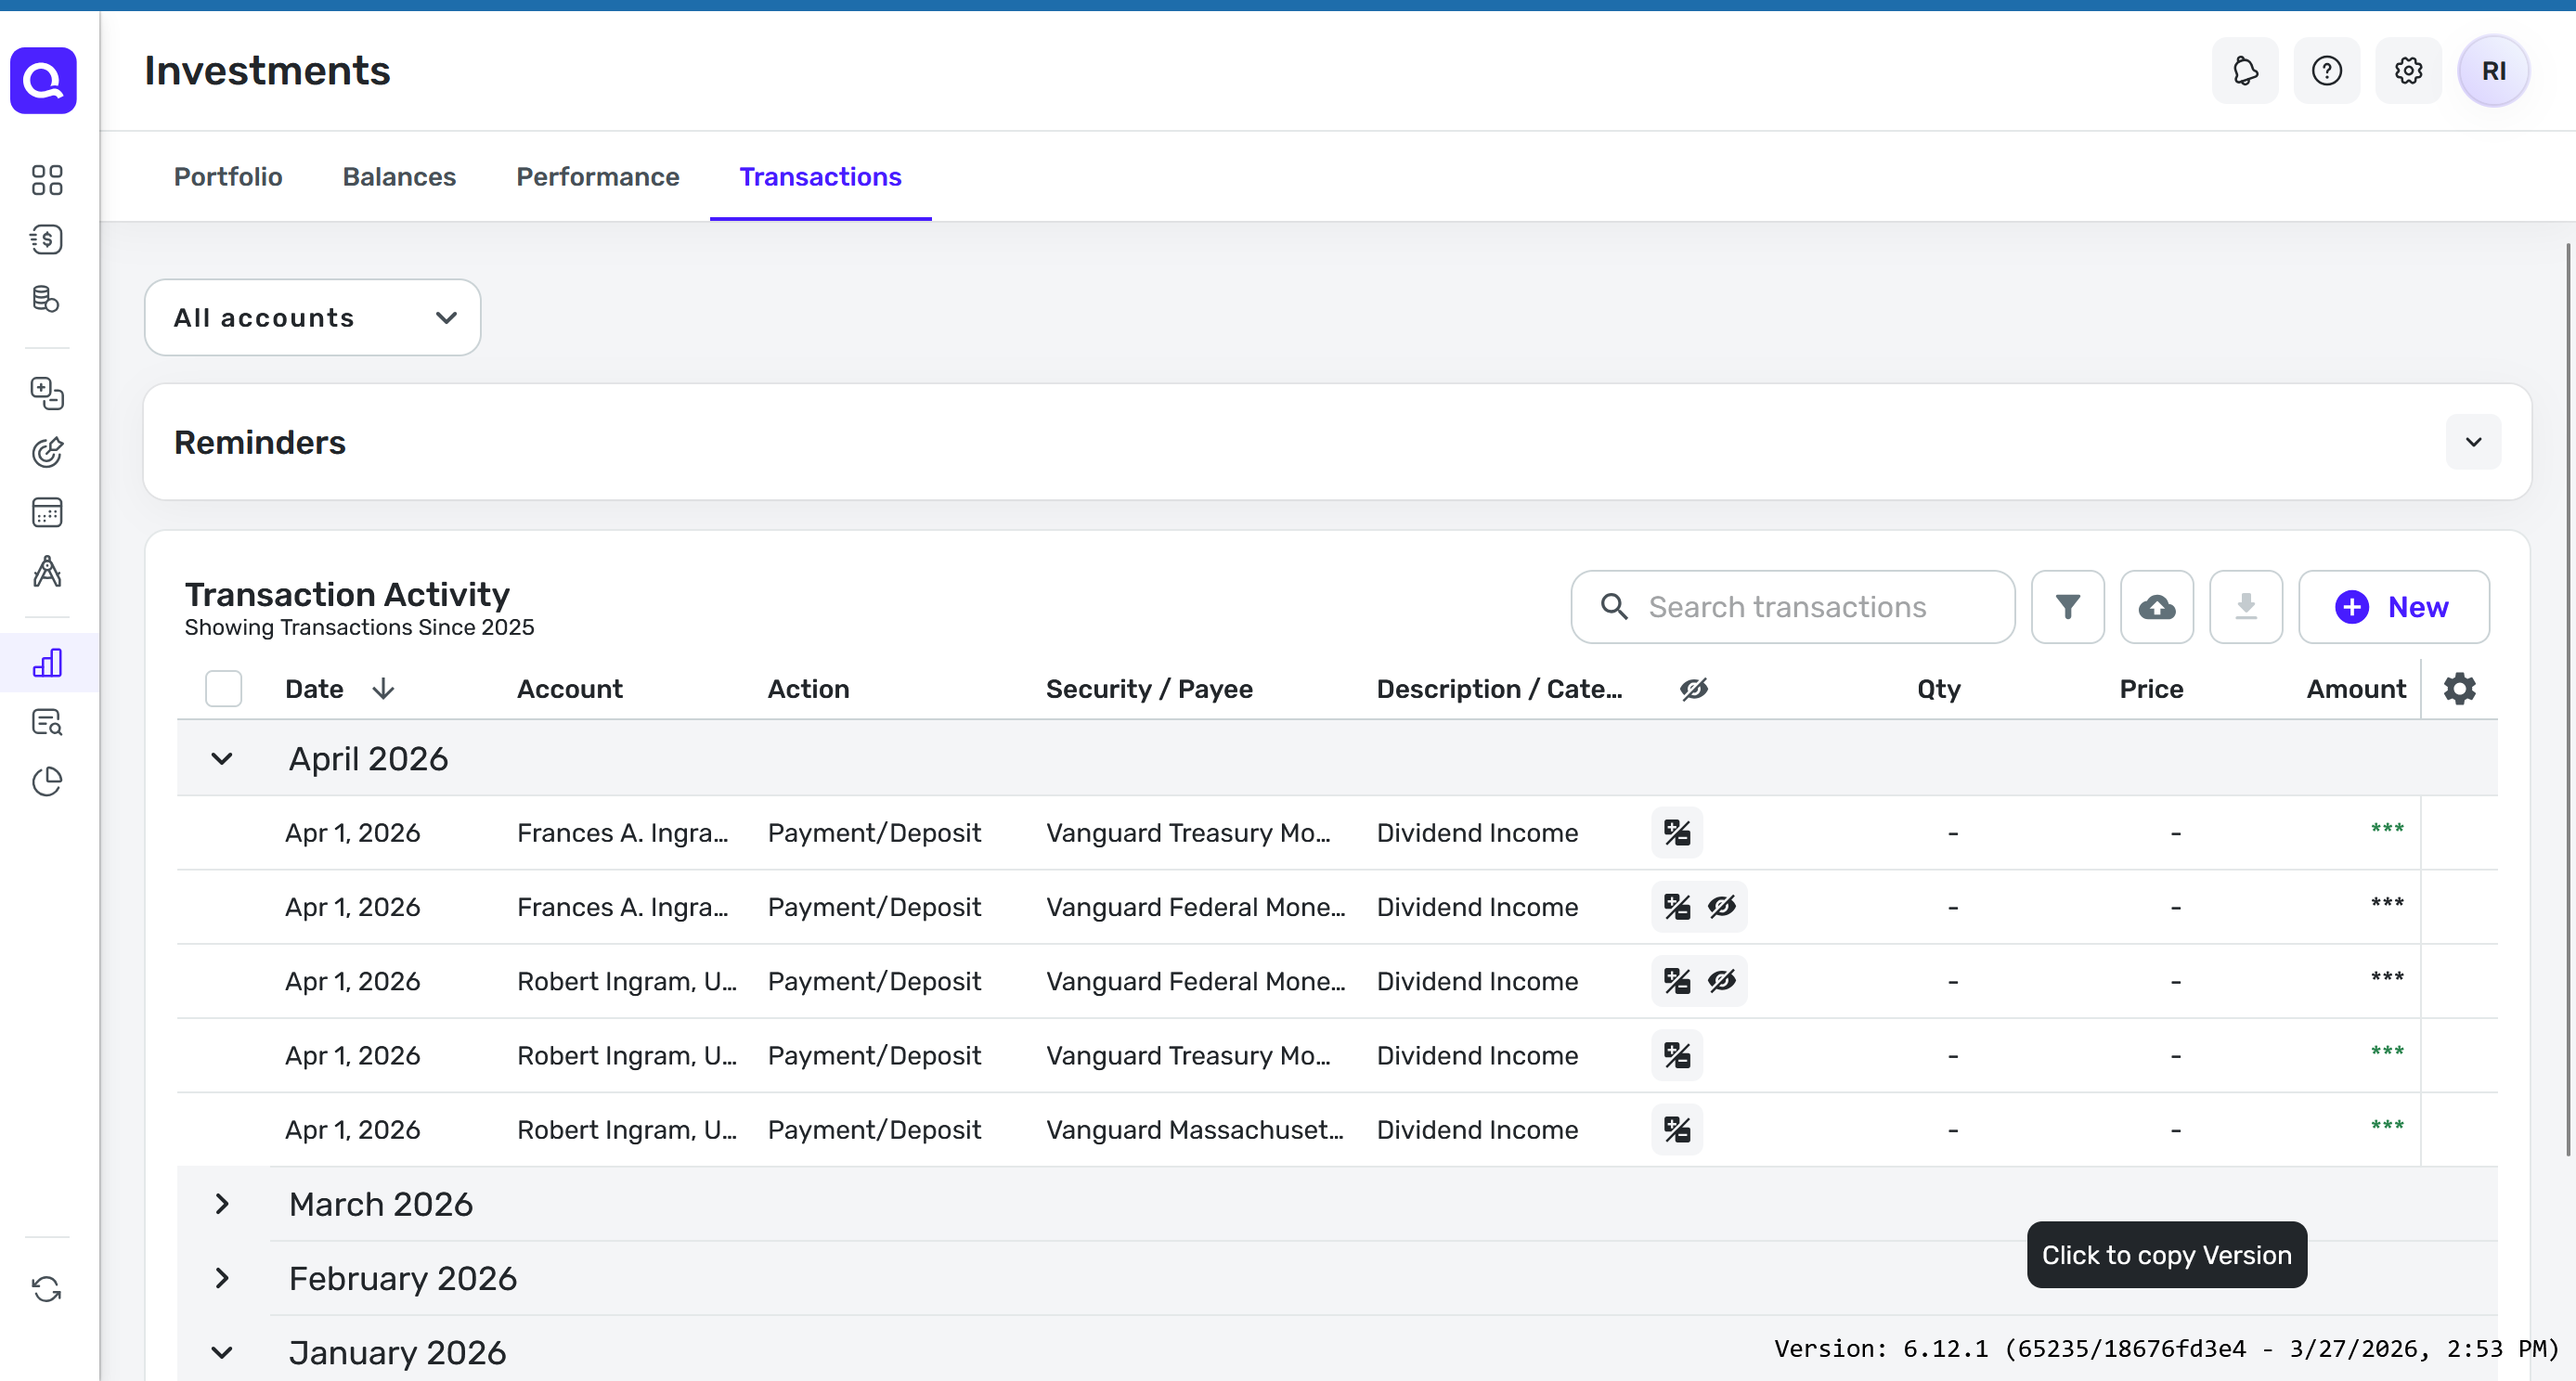Expand the Reminders panel chevron

pos(2472,442)
